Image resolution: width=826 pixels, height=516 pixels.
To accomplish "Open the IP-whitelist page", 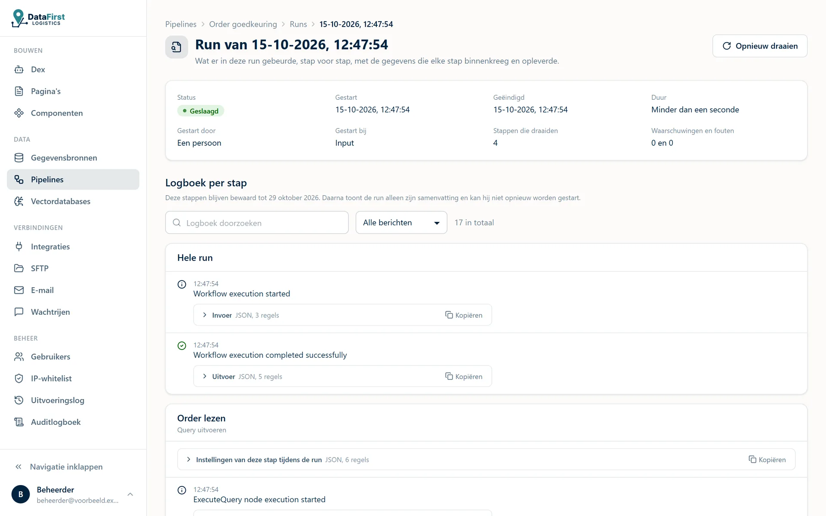I will point(73,378).
